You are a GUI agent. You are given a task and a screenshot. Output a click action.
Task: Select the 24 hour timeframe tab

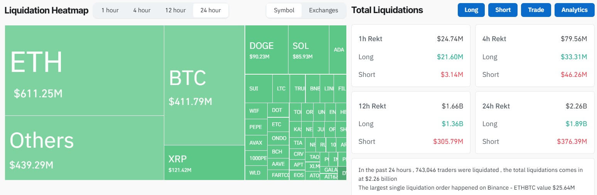pyautogui.click(x=211, y=10)
